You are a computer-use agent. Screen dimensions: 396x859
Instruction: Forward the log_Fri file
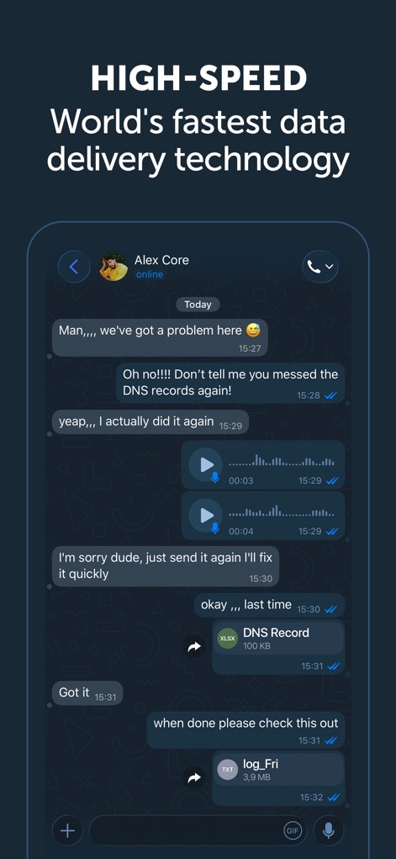[194, 778]
